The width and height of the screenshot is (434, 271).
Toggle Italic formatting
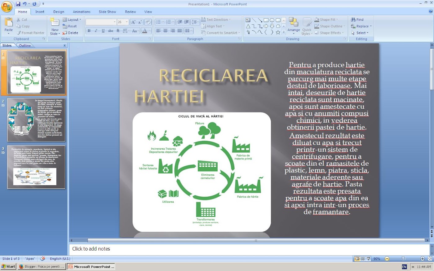[96, 31]
